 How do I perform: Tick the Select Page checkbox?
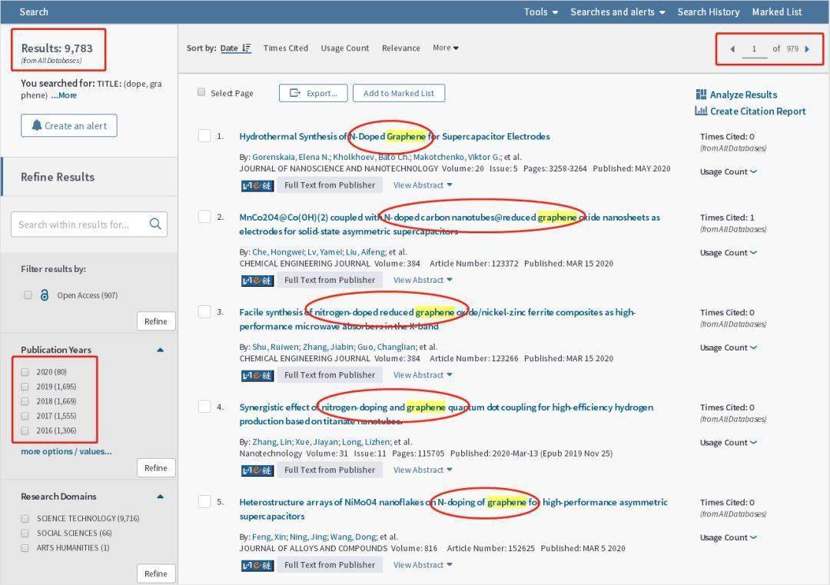click(x=201, y=92)
